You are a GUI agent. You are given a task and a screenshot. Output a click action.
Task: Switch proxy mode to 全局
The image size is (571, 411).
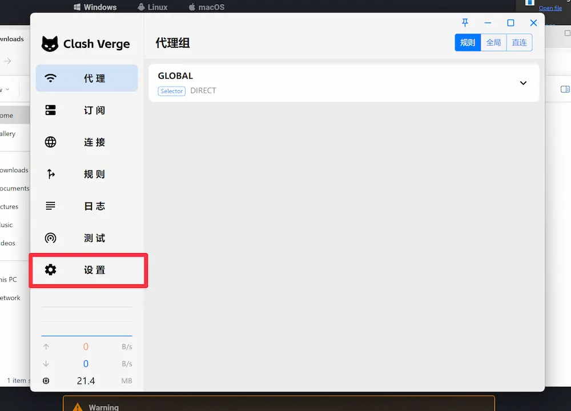tap(493, 43)
